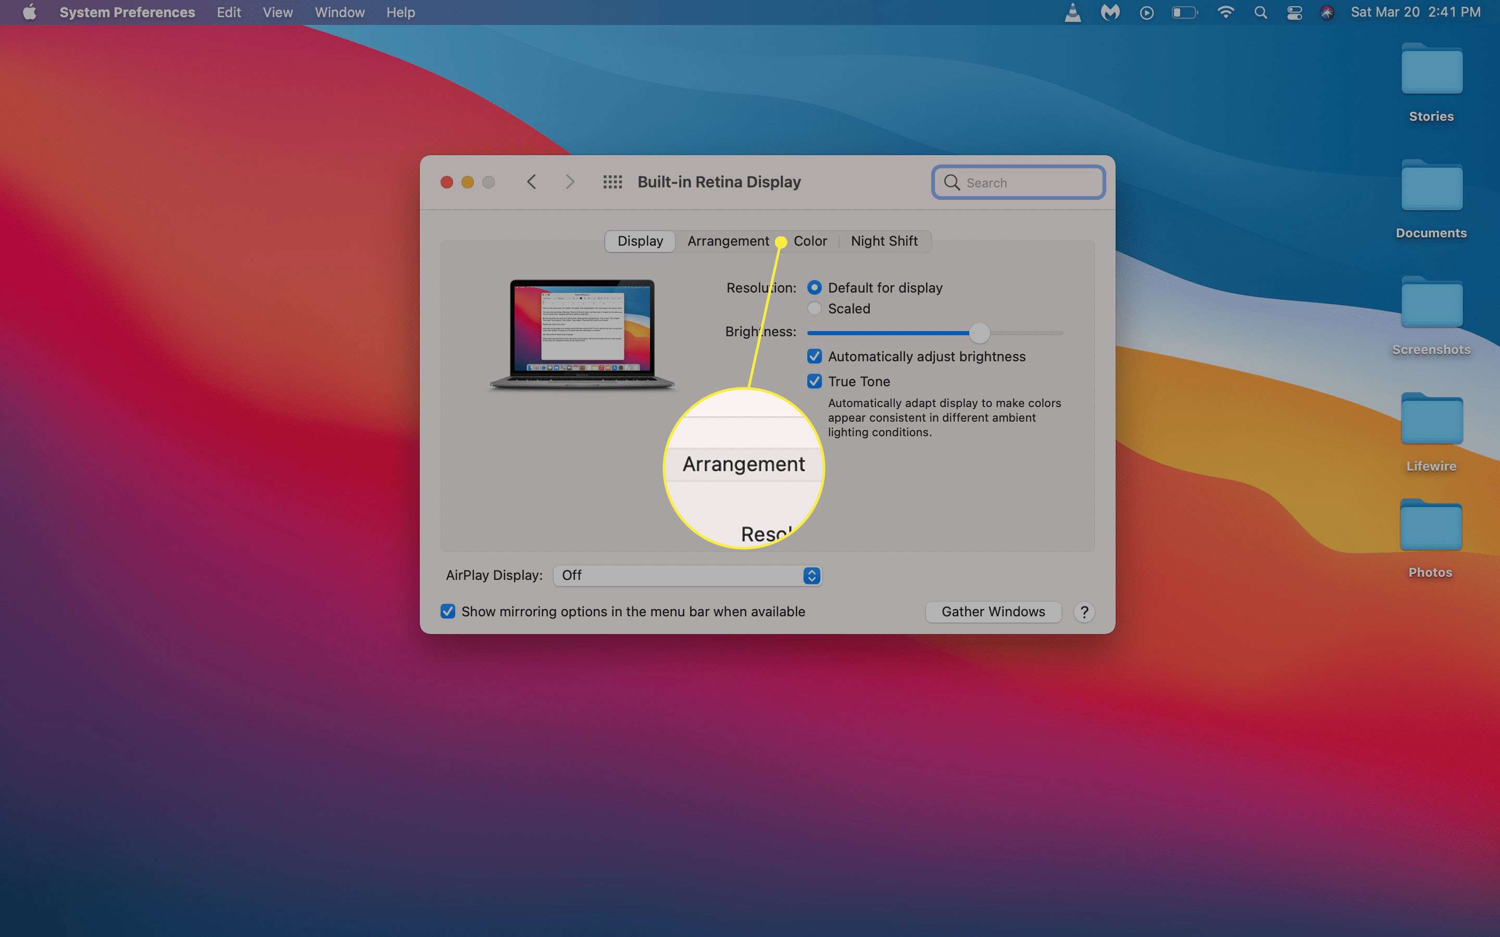The height and width of the screenshot is (937, 1500).
Task: Expand the AirPlay Display dropdown
Action: tap(687, 574)
